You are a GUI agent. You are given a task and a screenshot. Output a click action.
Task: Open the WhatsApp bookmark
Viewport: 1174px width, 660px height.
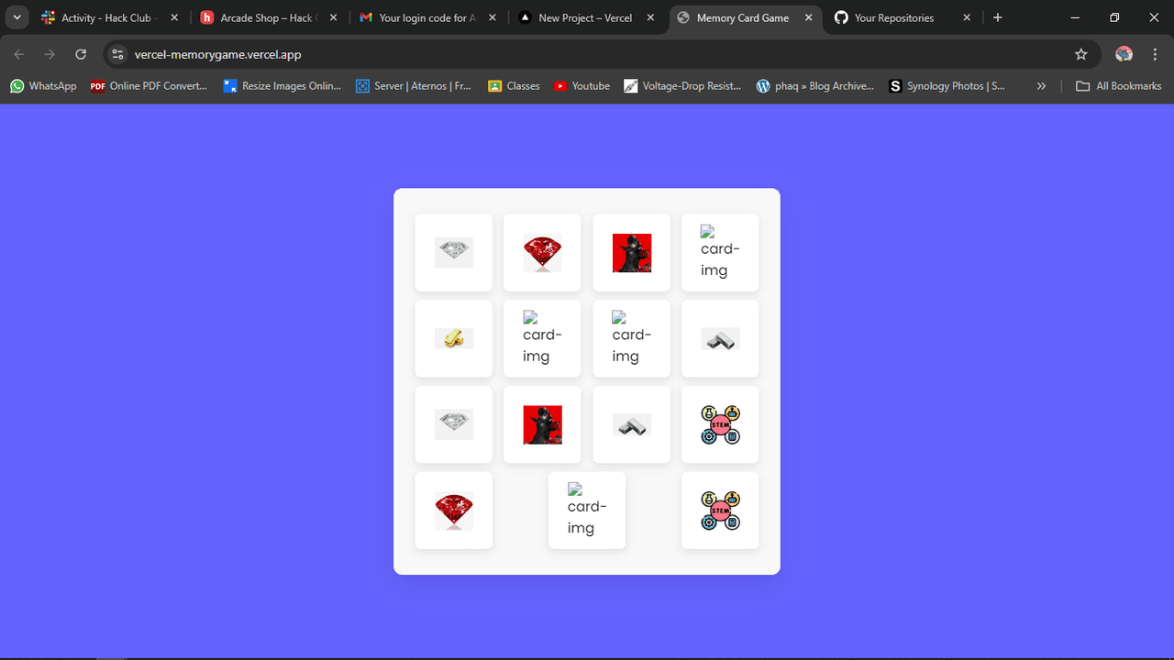[43, 86]
